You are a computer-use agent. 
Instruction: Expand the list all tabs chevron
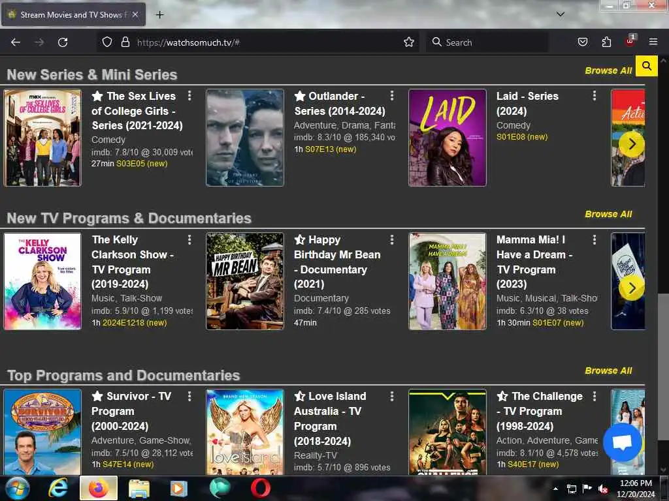coord(561,14)
